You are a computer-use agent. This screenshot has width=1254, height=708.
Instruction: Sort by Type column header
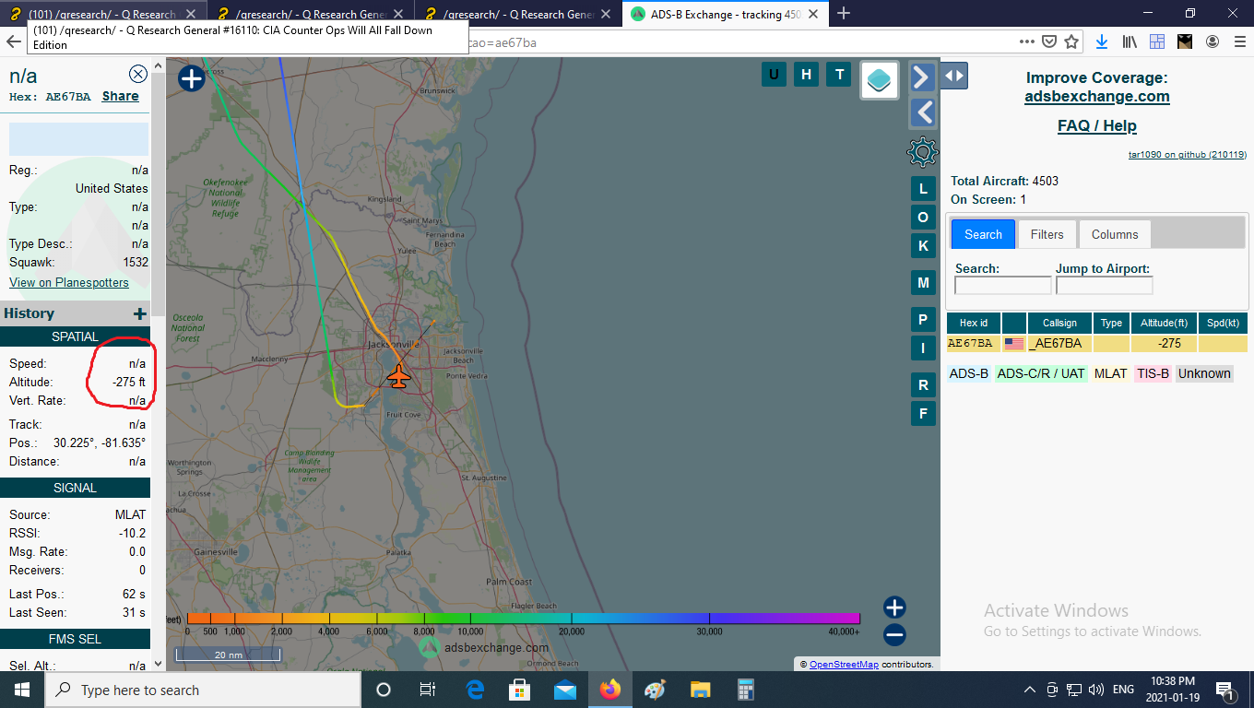click(1111, 323)
